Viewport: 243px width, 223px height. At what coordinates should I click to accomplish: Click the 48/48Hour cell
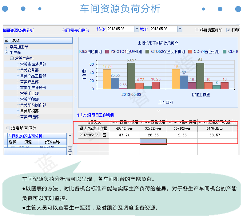[124, 128]
